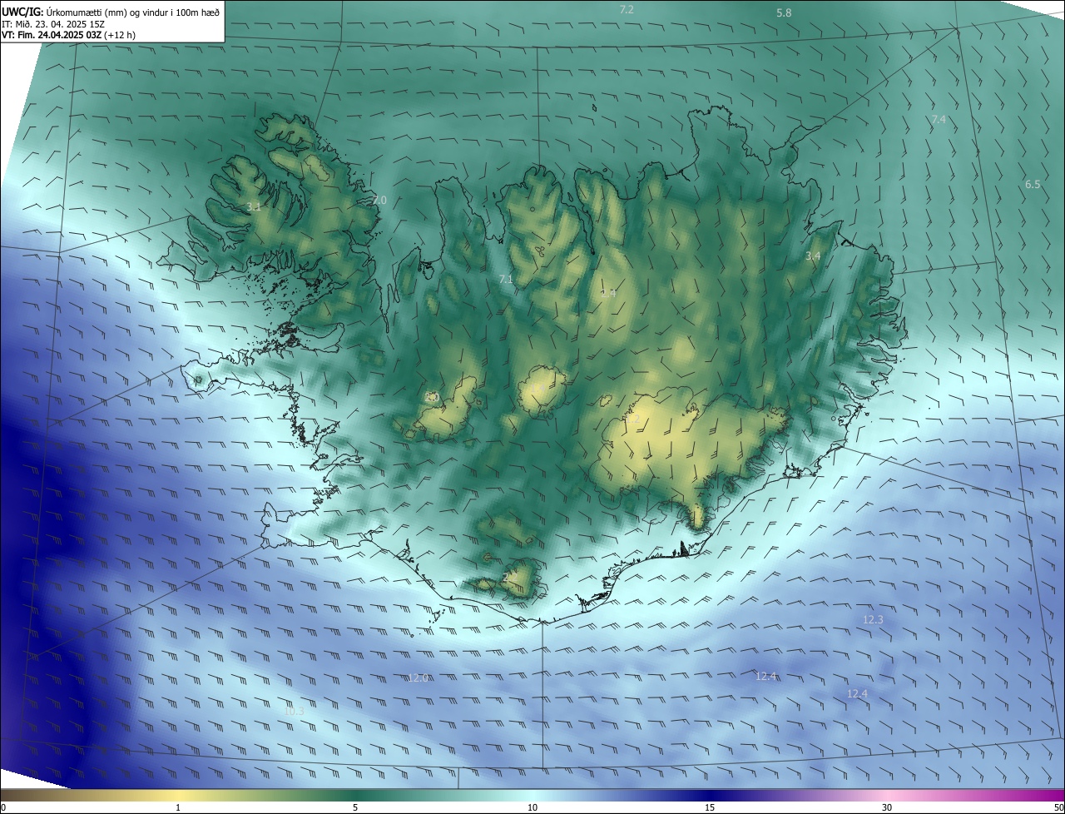The width and height of the screenshot is (1065, 814).
Task: Click the 50 tick on color scale
Action: 1058,807
